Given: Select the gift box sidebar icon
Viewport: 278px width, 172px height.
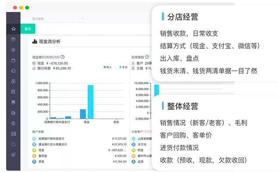Looking at the screenshot, I should [14, 39].
